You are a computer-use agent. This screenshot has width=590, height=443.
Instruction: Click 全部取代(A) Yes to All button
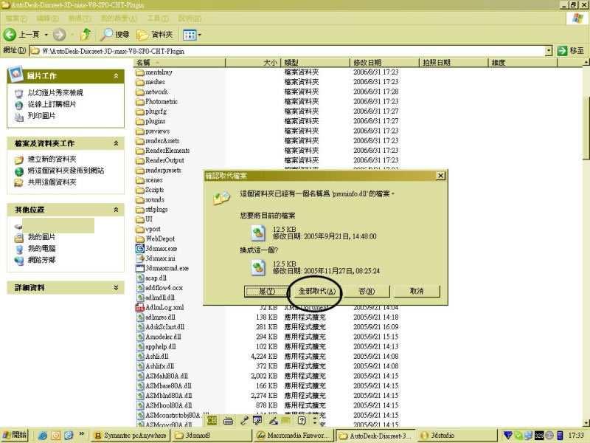[x=317, y=291]
